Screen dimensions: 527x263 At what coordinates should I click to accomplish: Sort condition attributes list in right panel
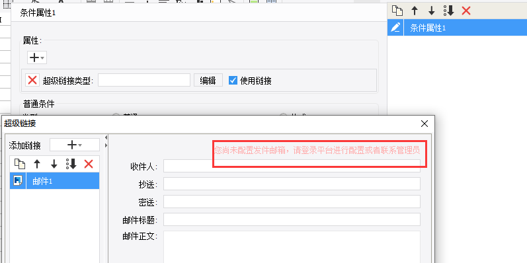(x=449, y=11)
